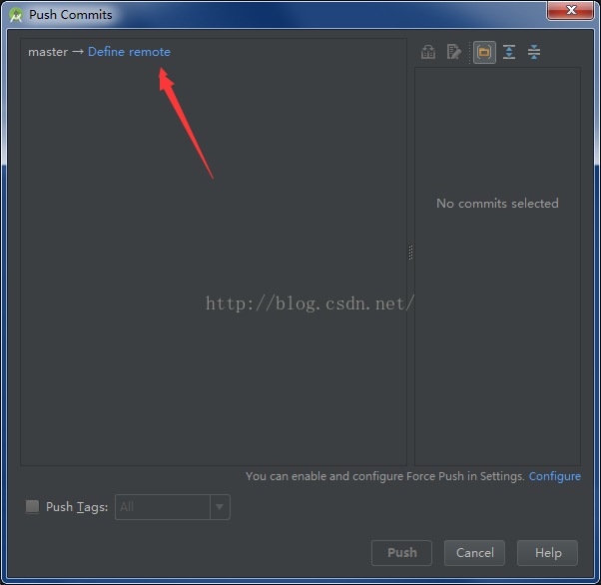Close the Push Commits dialog

pyautogui.click(x=570, y=10)
